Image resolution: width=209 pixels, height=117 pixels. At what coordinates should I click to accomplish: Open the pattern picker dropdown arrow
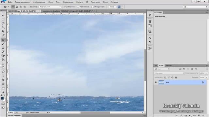tap(122, 7)
